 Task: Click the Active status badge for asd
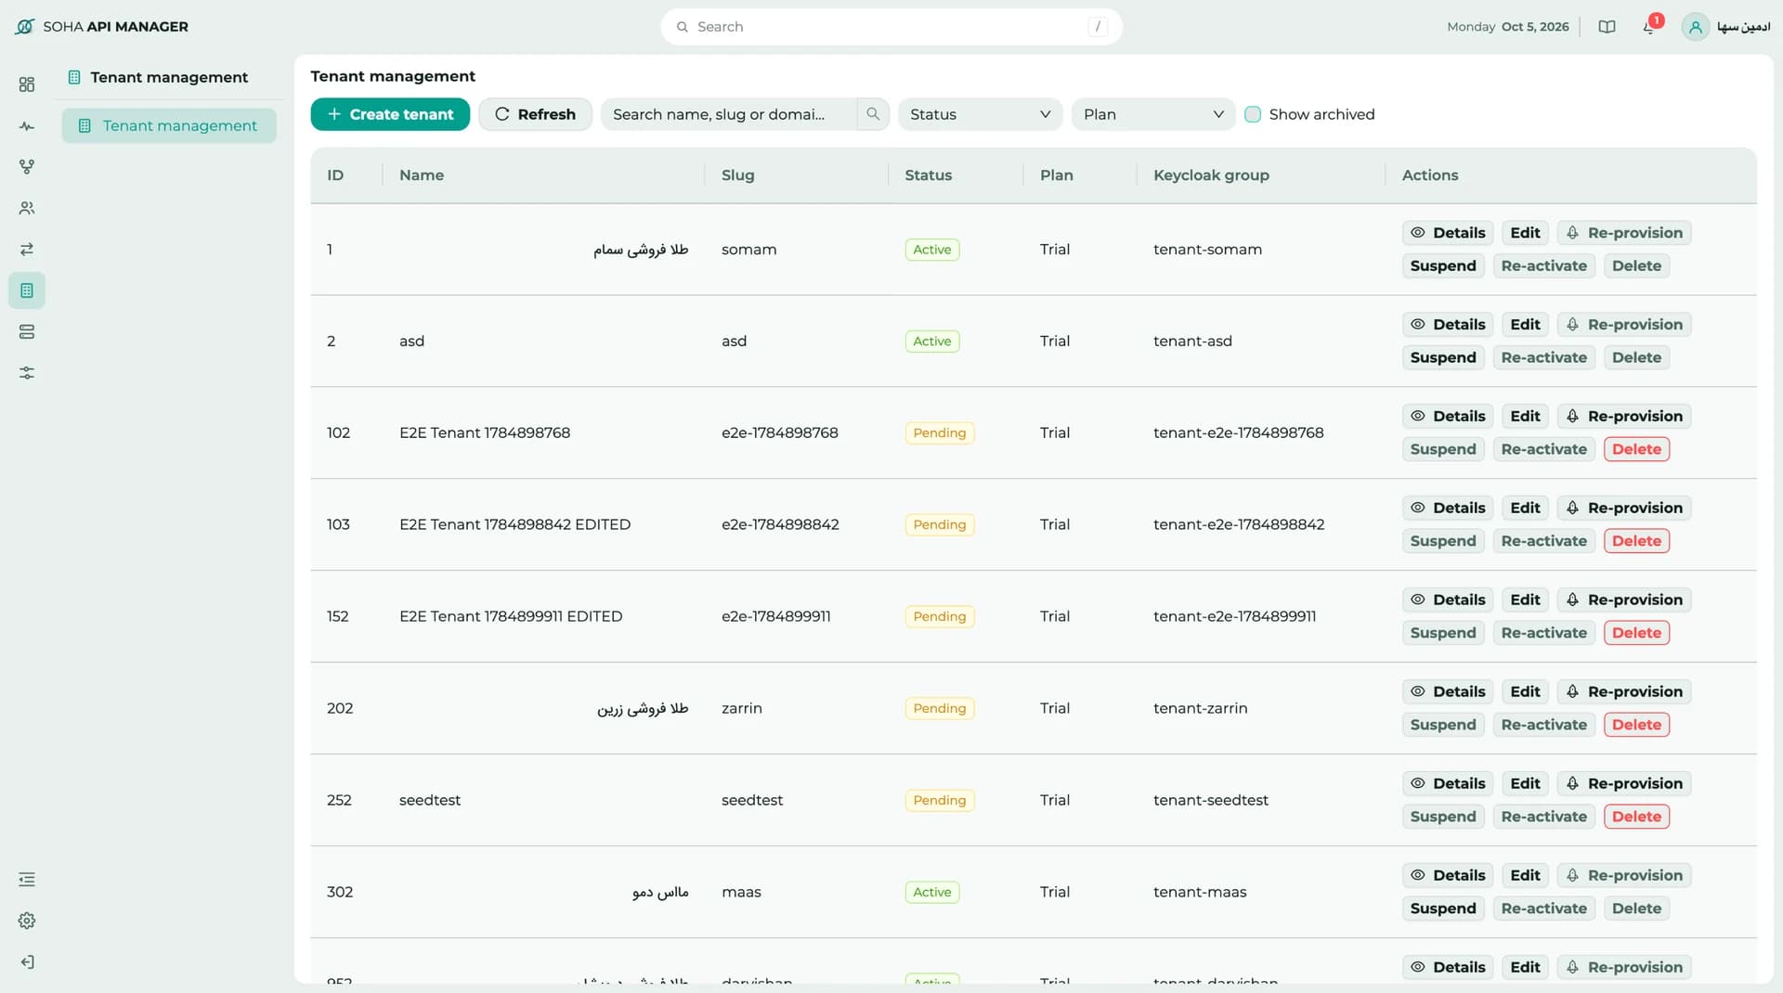click(932, 342)
